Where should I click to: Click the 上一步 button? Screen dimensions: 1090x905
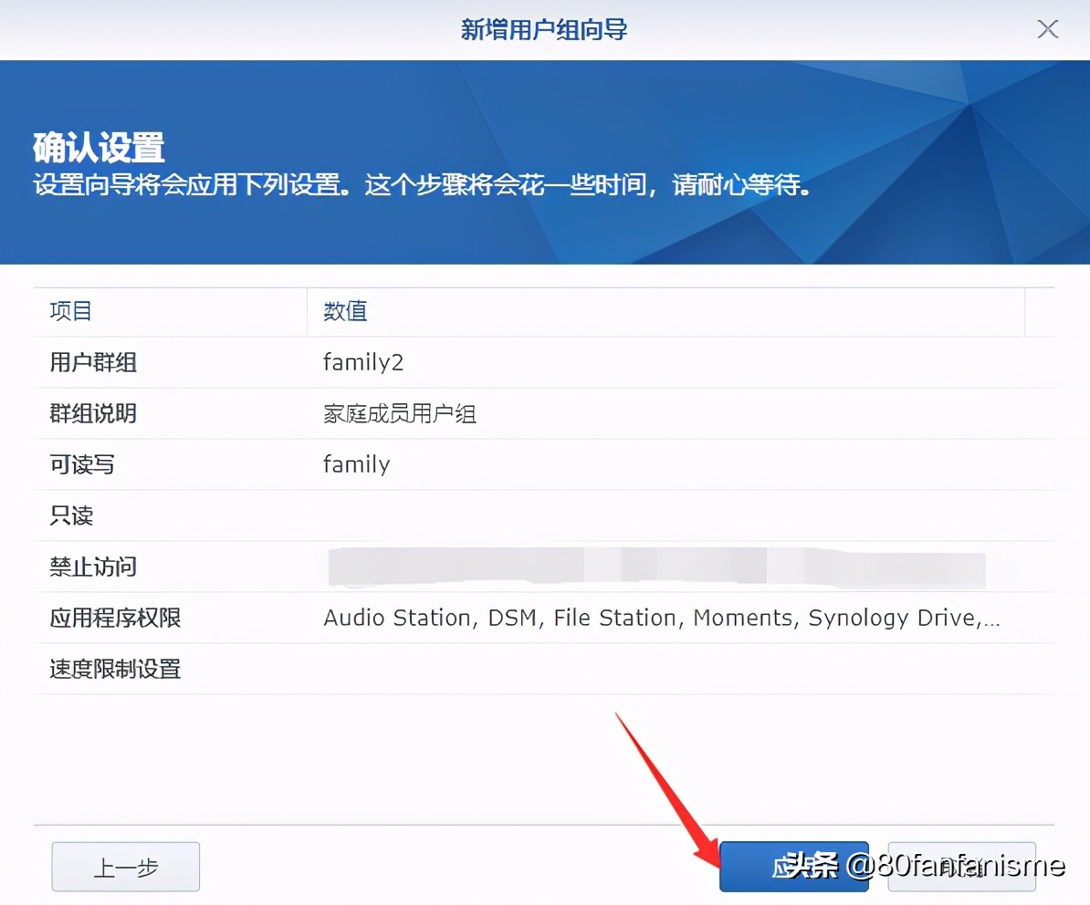pyautogui.click(x=125, y=867)
